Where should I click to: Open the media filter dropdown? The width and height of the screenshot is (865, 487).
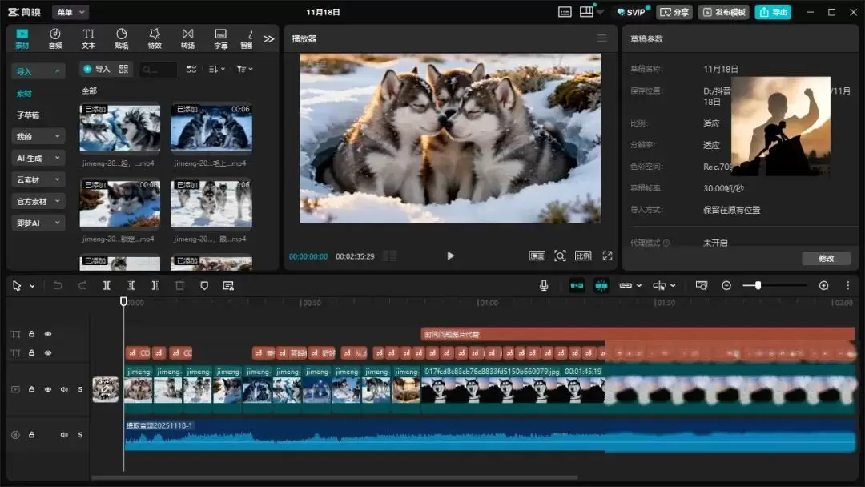244,69
